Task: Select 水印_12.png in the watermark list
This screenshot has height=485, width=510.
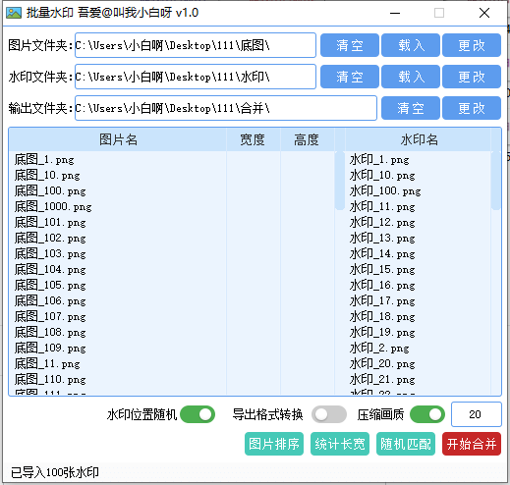Action: [419, 223]
